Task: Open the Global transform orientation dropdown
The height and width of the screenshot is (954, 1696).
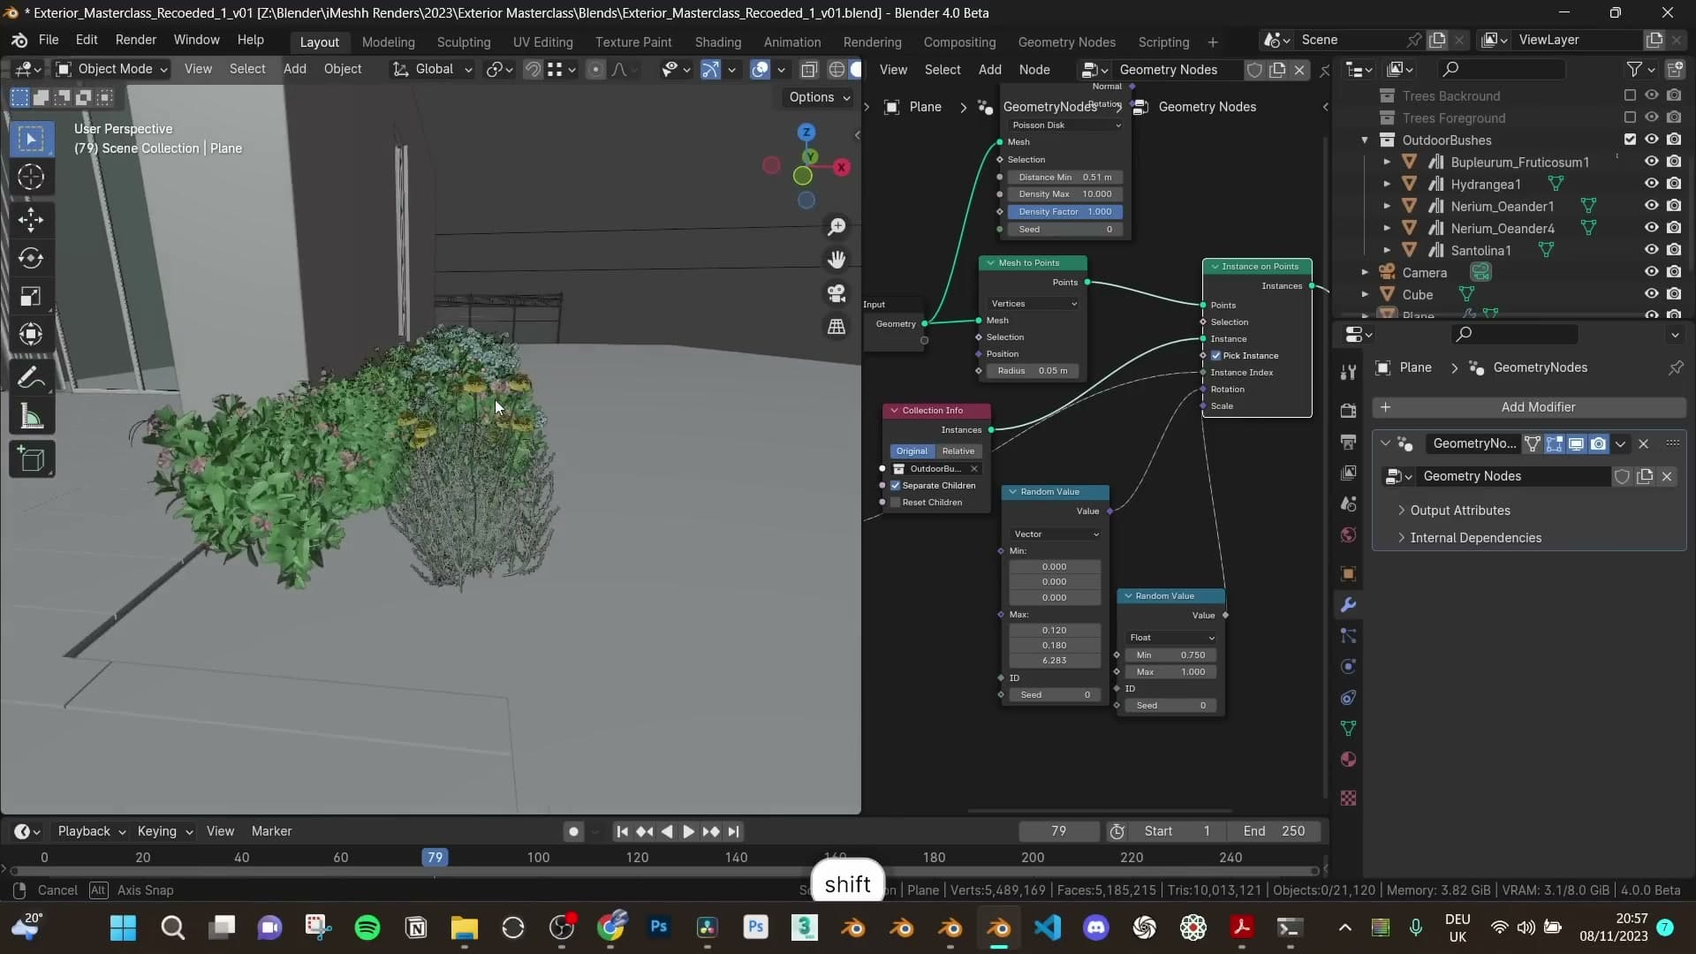Action: (x=433, y=69)
